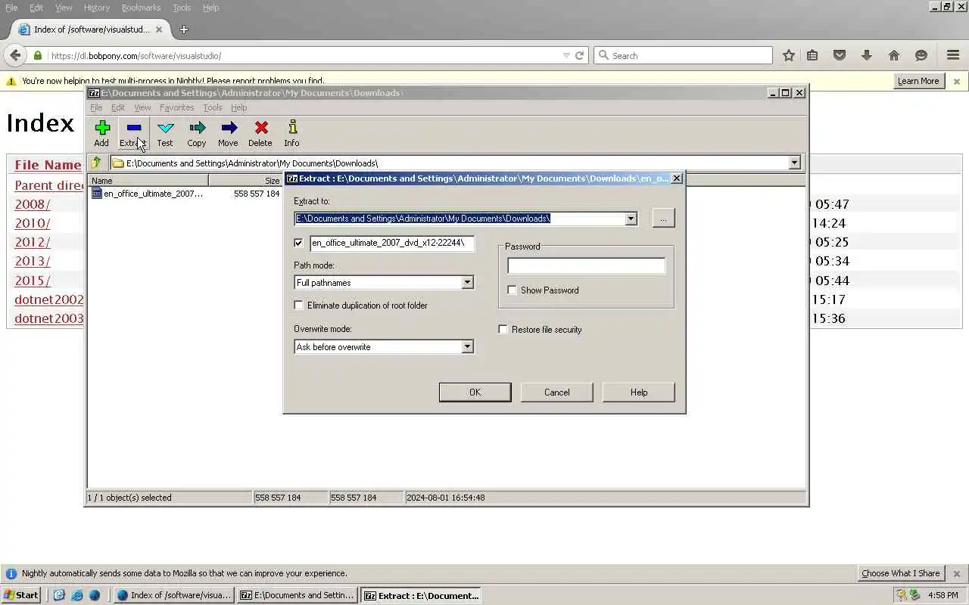Click the Name column header in 7-Zip

point(148,181)
